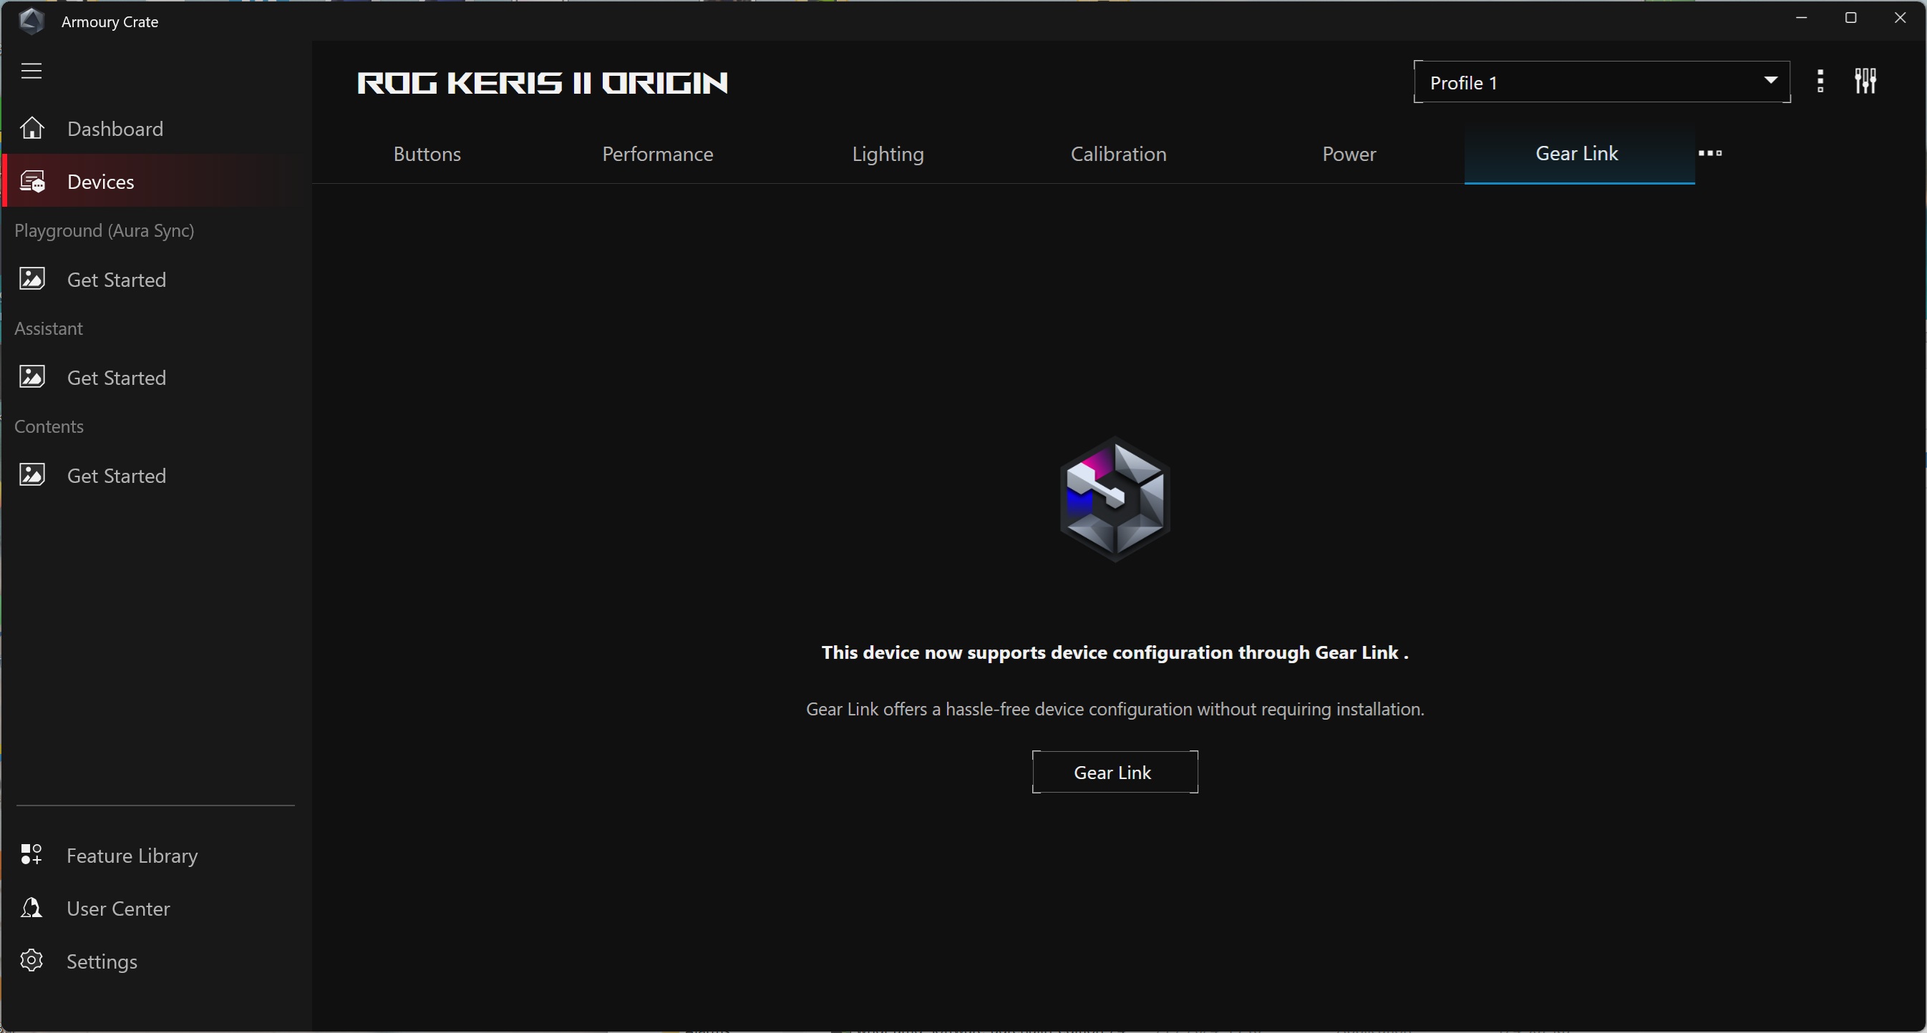Click the Settings gear icon
Image resolution: width=1927 pixels, height=1033 pixels.
[x=31, y=961]
